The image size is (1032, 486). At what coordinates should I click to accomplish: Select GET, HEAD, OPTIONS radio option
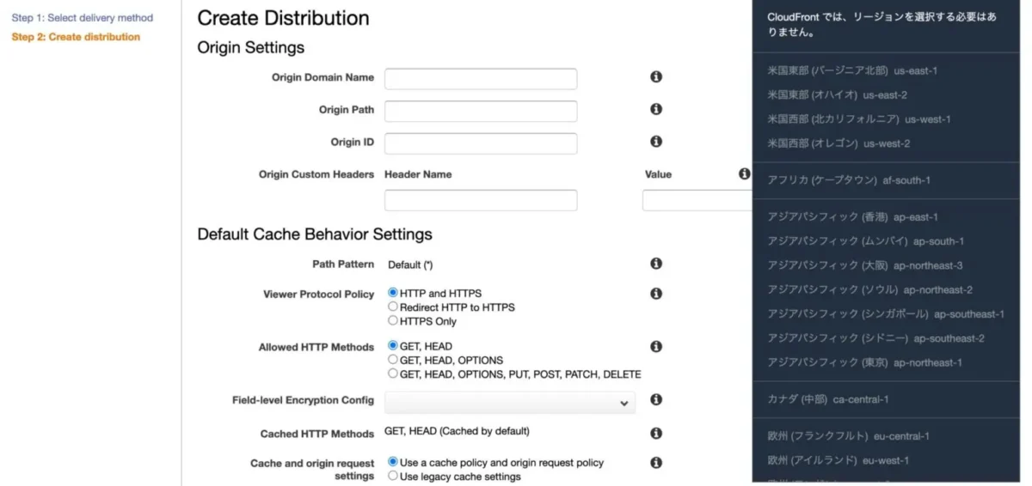tap(393, 360)
